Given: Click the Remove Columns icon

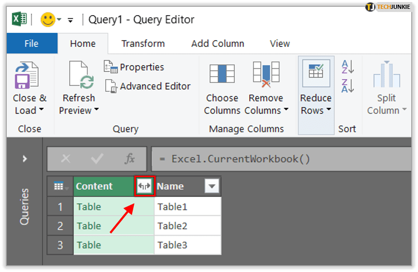Looking at the screenshot, I should pyautogui.click(x=266, y=75).
